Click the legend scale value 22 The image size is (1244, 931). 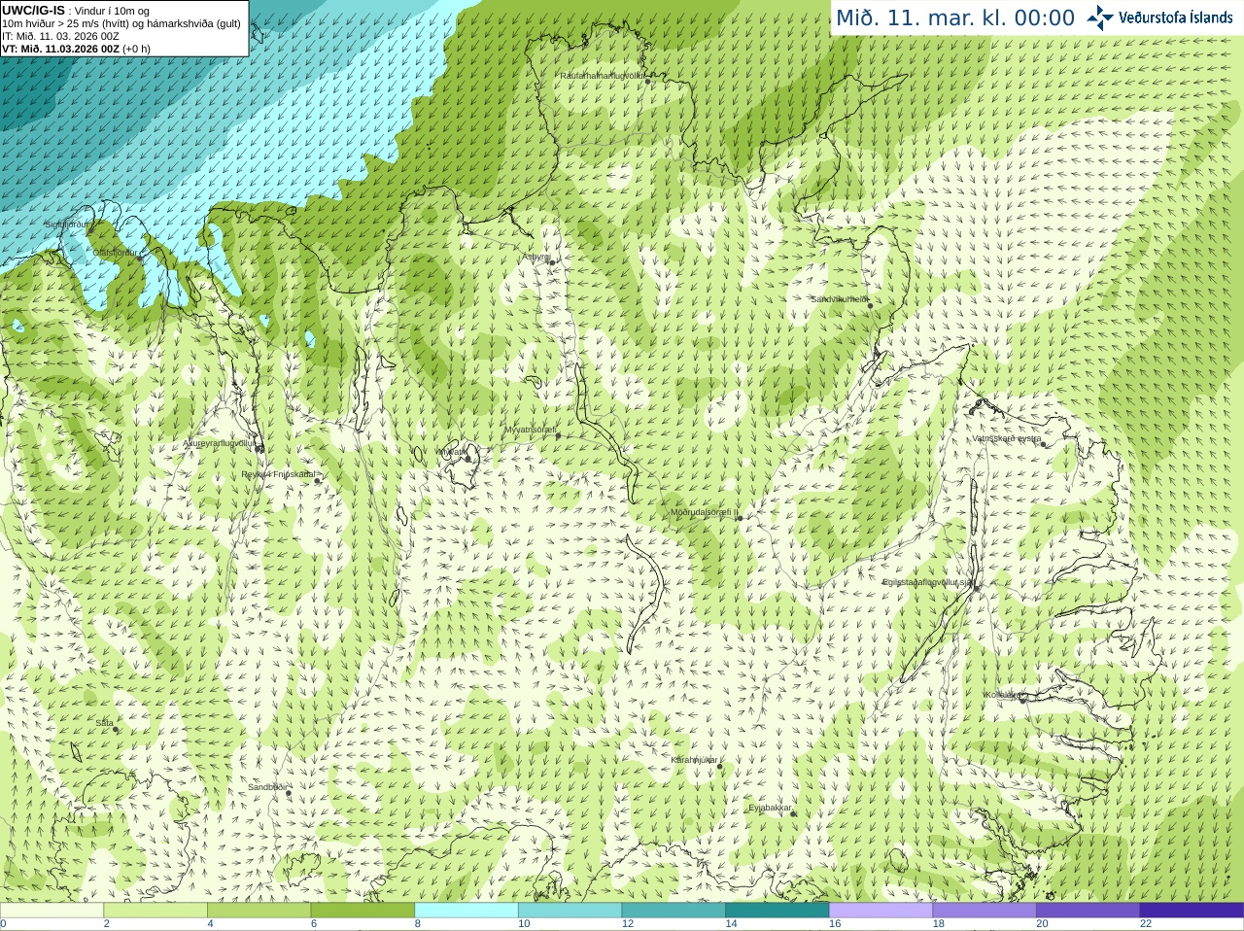point(1146,924)
